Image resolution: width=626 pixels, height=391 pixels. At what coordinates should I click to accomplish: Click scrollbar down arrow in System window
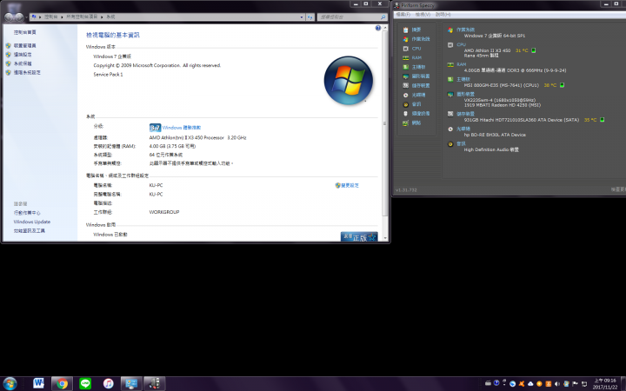pyautogui.click(x=385, y=238)
